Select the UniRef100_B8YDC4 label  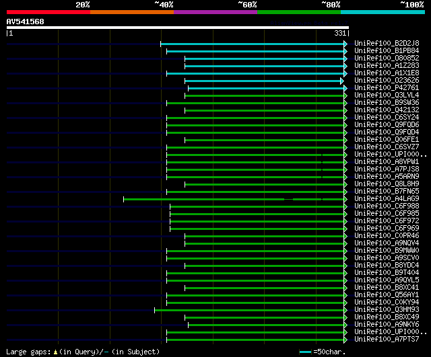tap(387, 266)
